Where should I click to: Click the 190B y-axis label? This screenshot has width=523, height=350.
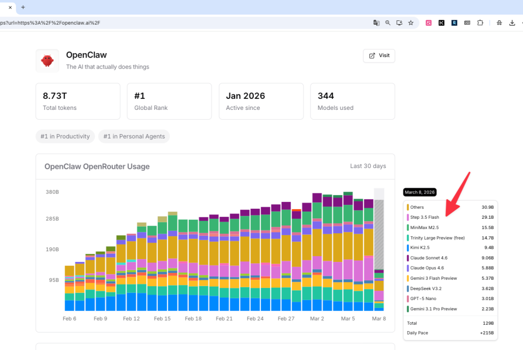tap(52, 249)
